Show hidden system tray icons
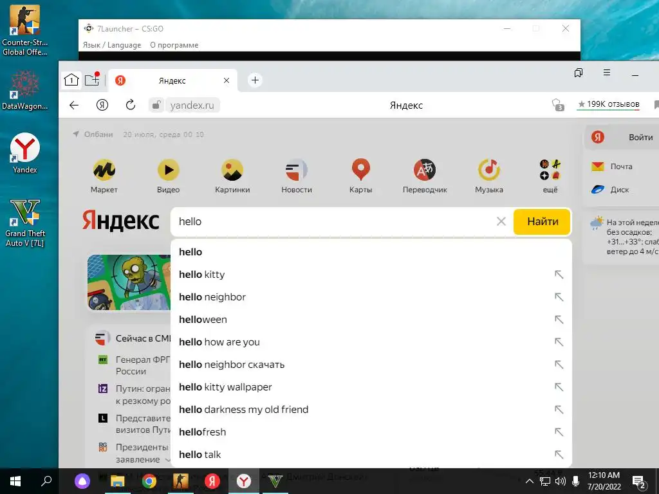 (530, 481)
